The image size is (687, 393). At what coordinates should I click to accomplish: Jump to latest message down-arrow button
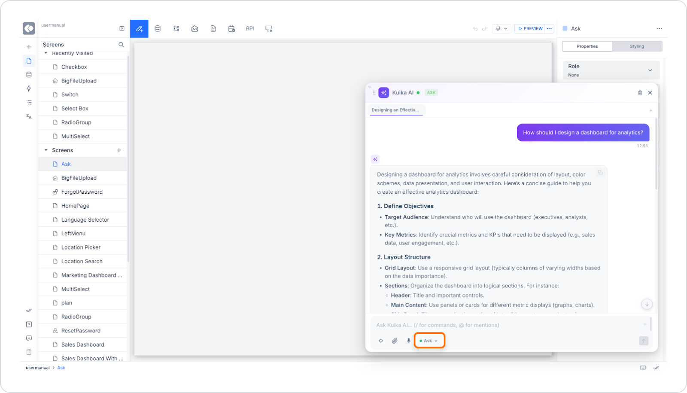click(x=647, y=304)
